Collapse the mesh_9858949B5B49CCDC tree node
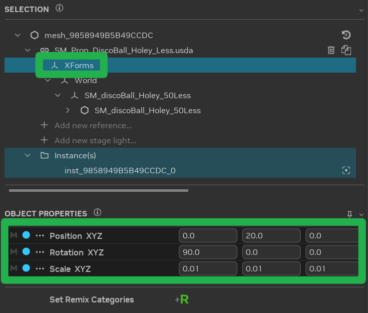Viewport: 368px width, 313px height. (18, 36)
